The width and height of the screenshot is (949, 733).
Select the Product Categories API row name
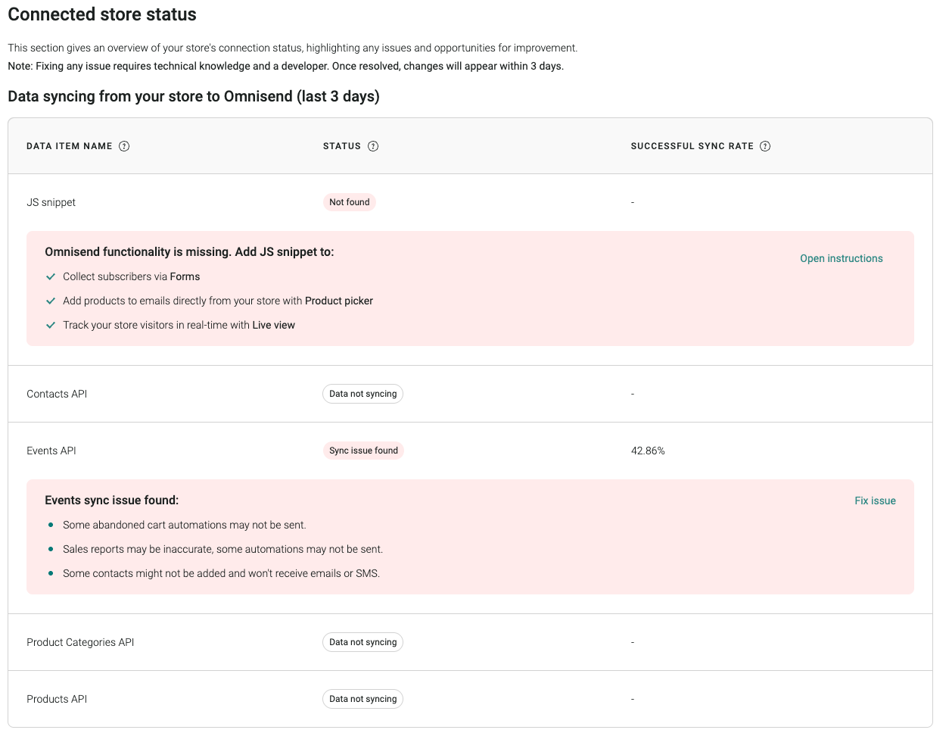click(x=80, y=642)
